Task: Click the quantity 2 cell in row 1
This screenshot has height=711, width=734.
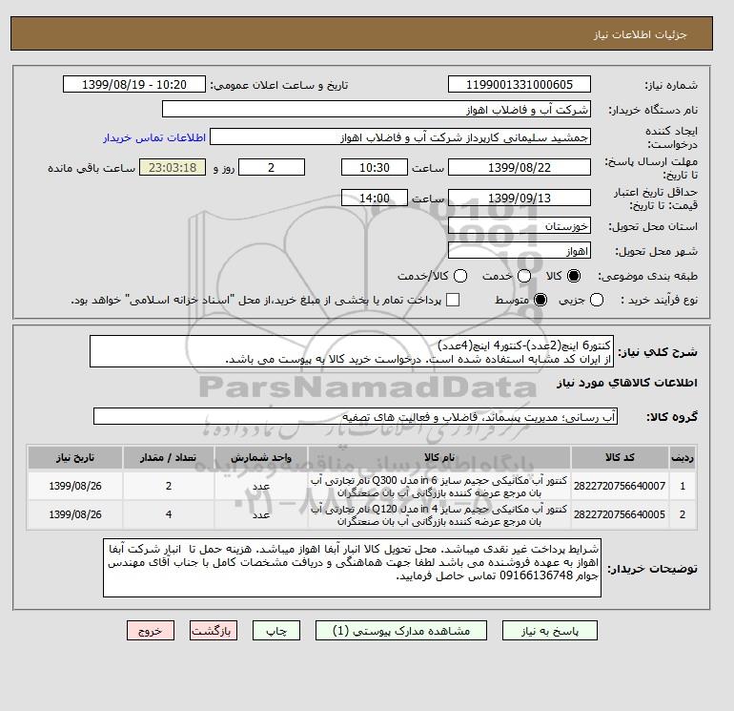Action: (169, 486)
